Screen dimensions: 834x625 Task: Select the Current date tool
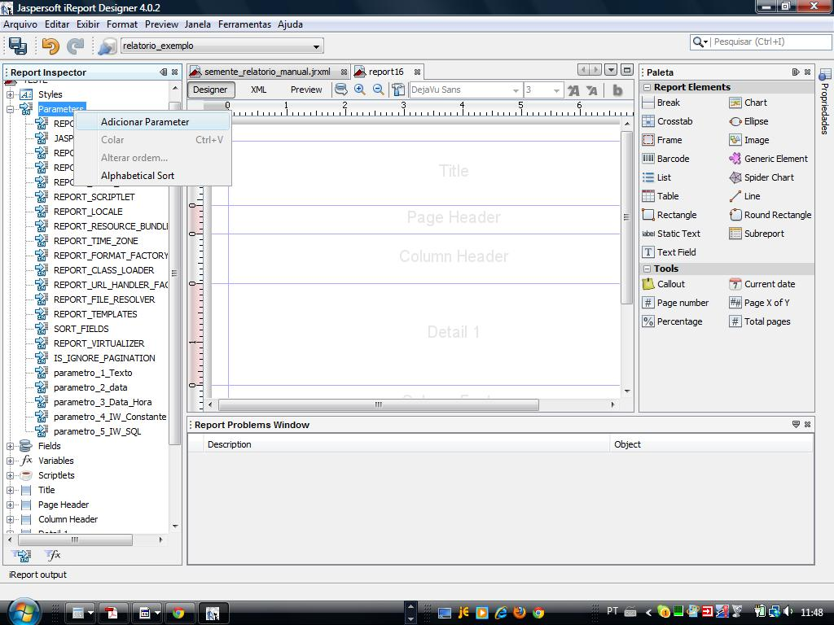(762, 284)
